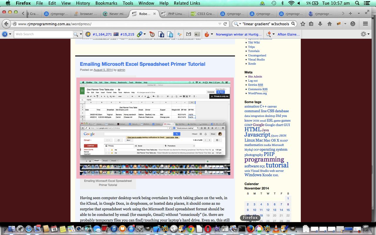The width and height of the screenshot is (376, 235).
Task: Click the Firefox back navigation button
Action: tap(6, 24)
